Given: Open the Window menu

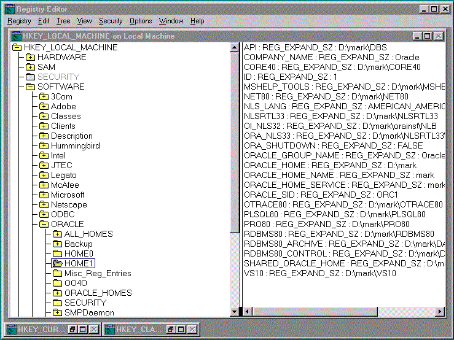Looking at the screenshot, I should coord(171,21).
